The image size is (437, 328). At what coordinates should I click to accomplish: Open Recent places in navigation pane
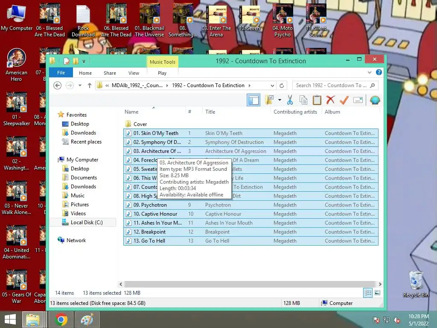coord(86,142)
